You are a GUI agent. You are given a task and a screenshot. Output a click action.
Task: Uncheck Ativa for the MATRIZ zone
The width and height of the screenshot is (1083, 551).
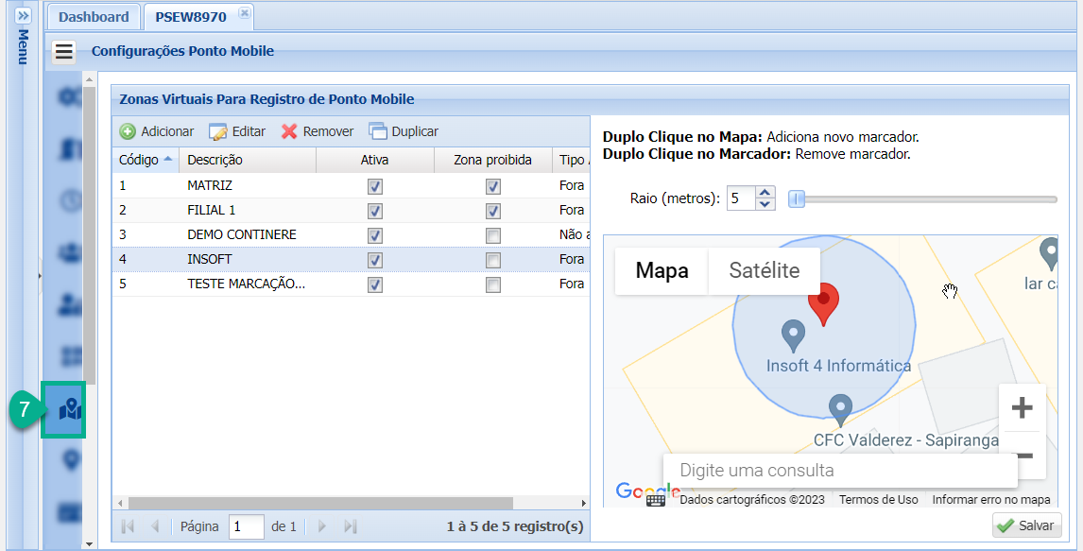click(375, 185)
